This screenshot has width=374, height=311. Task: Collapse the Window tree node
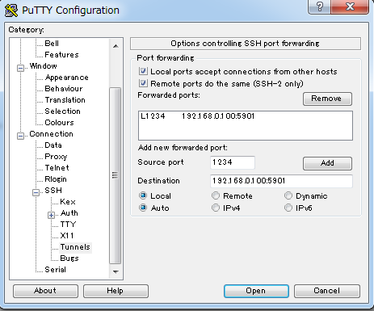tap(20, 68)
